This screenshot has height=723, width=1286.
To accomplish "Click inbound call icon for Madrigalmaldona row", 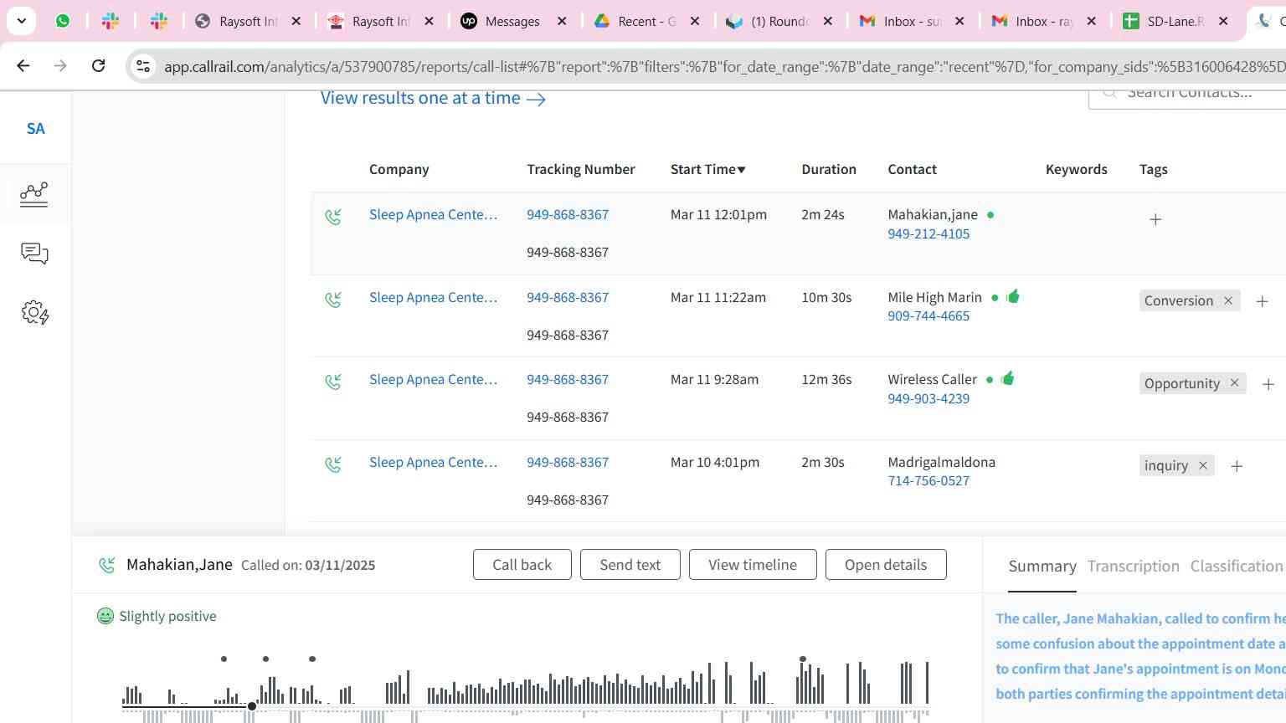I will [x=333, y=464].
